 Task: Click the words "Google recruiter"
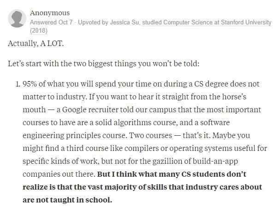pyautogui.click(x=90, y=110)
